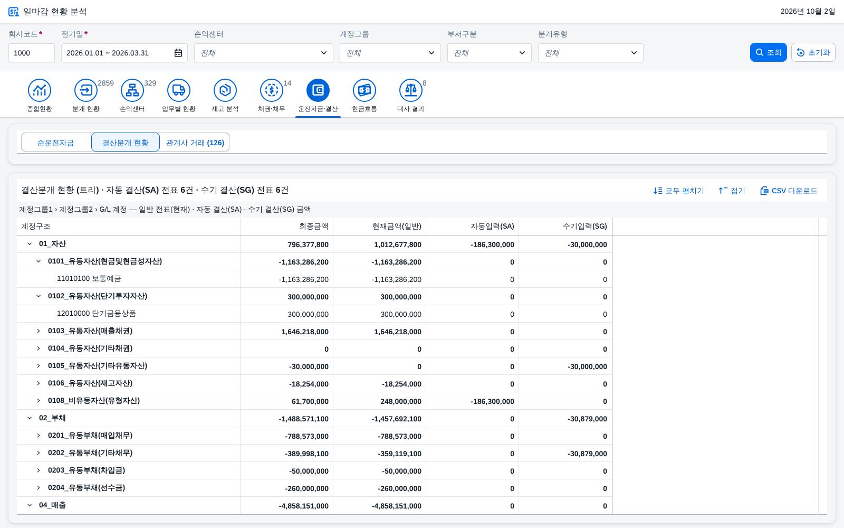The height and width of the screenshot is (528, 844).
Task: Open the calendar picker in 전기일 field
Action: click(178, 53)
